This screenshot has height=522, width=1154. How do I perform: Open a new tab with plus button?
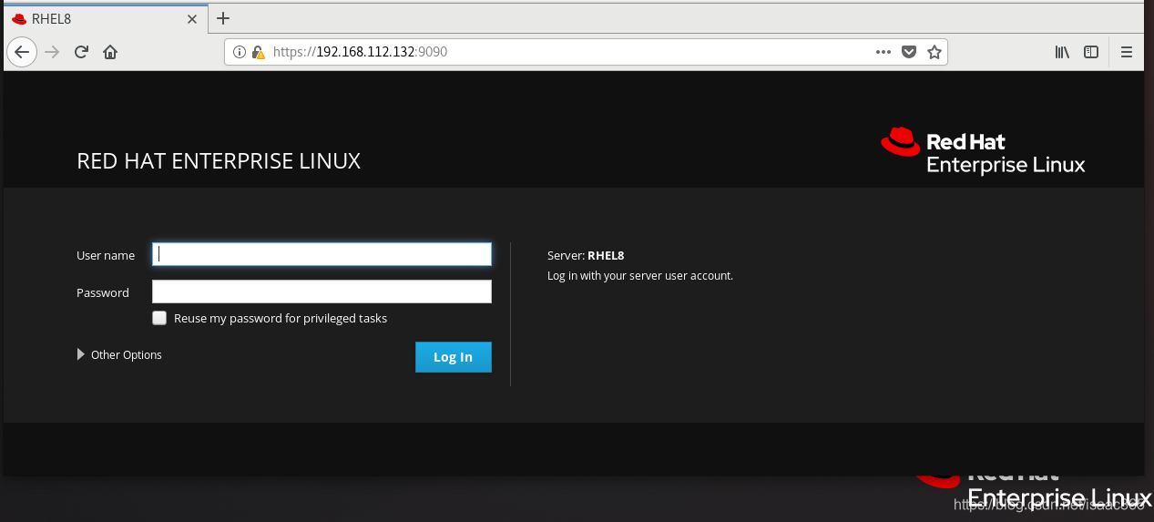point(223,18)
